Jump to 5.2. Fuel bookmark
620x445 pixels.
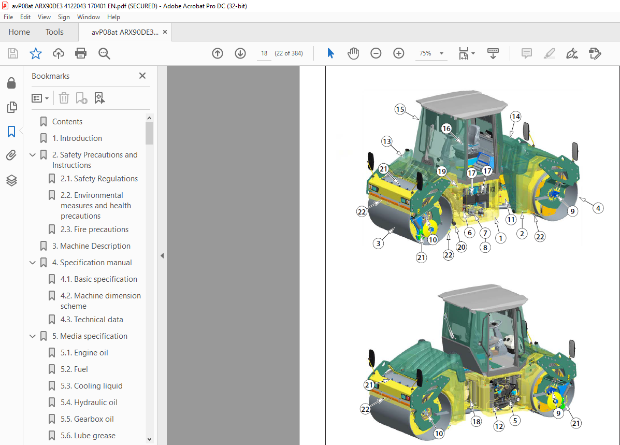tap(75, 369)
